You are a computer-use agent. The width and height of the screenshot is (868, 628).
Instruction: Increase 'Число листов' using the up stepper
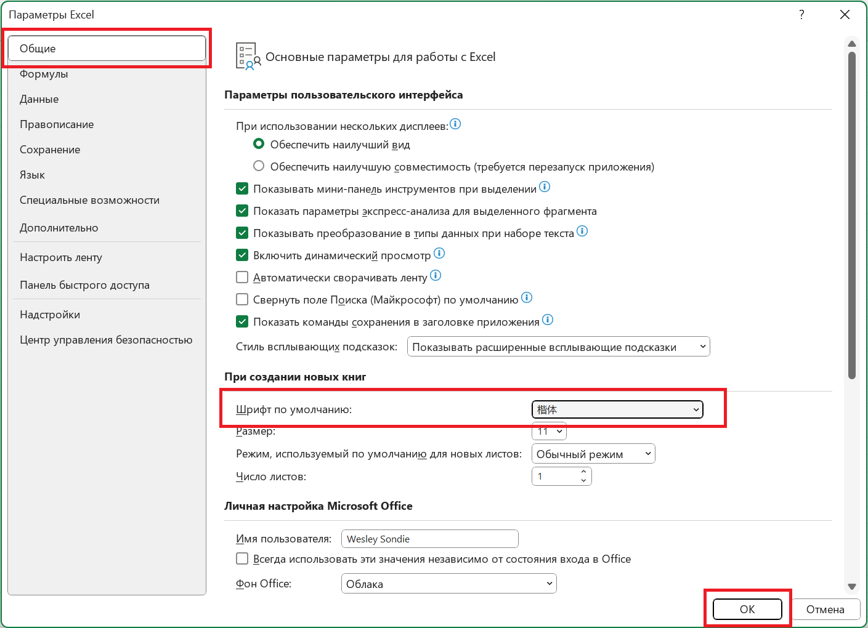point(583,472)
